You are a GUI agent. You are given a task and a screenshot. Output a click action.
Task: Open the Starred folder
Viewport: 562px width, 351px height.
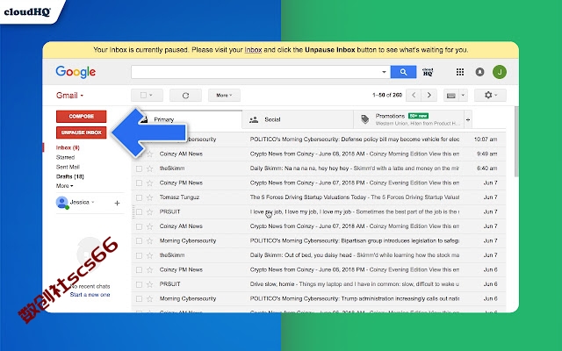[x=65, y=157]
